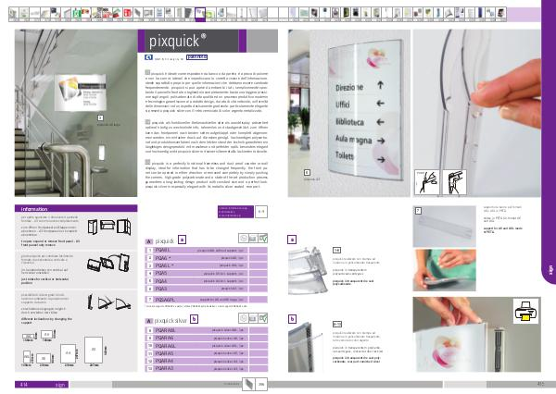Click the number 6 badge on the direction sign photo
The image size is (556, 394).
(307, 172)
